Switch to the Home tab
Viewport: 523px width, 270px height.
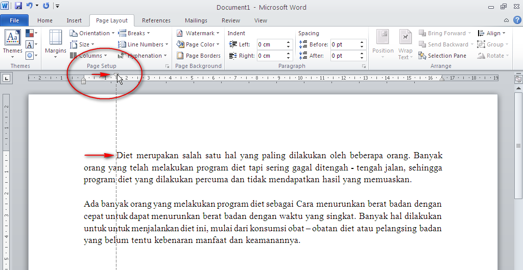click(x=45, y=20)
